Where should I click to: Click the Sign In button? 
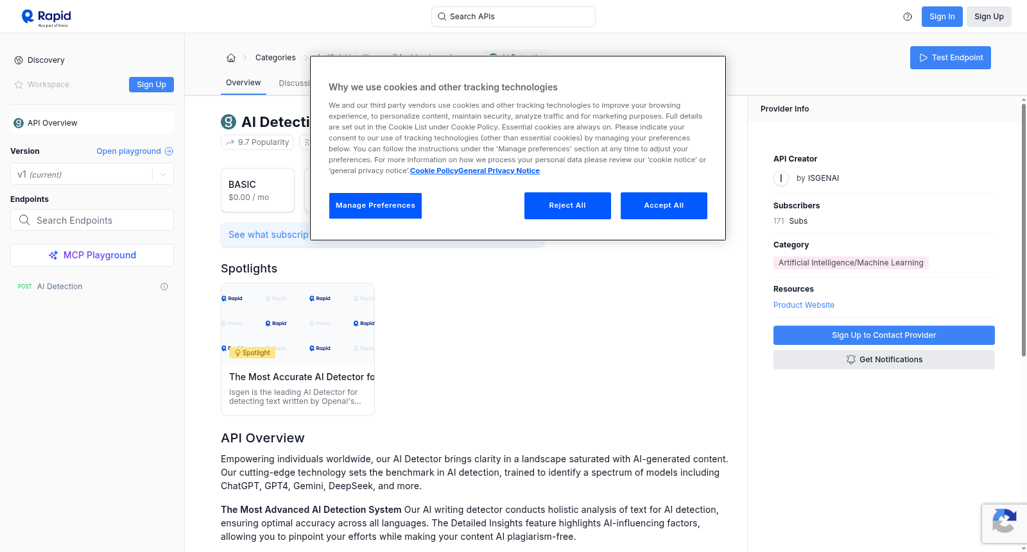942,17
